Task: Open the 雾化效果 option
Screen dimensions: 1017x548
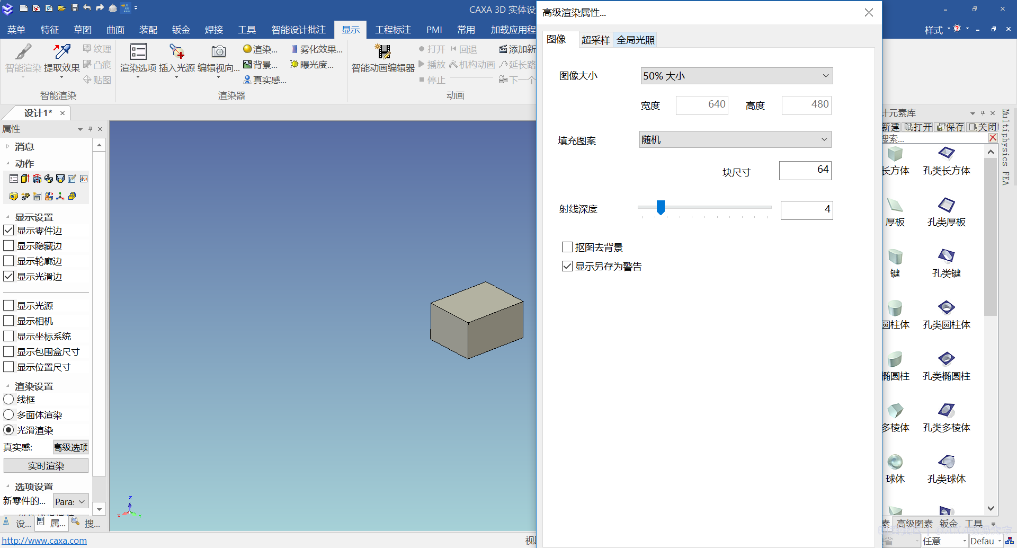Action: (317, 49)
